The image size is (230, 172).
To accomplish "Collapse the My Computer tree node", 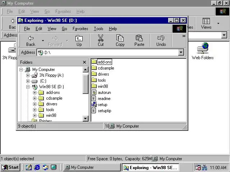I will 21,70.
